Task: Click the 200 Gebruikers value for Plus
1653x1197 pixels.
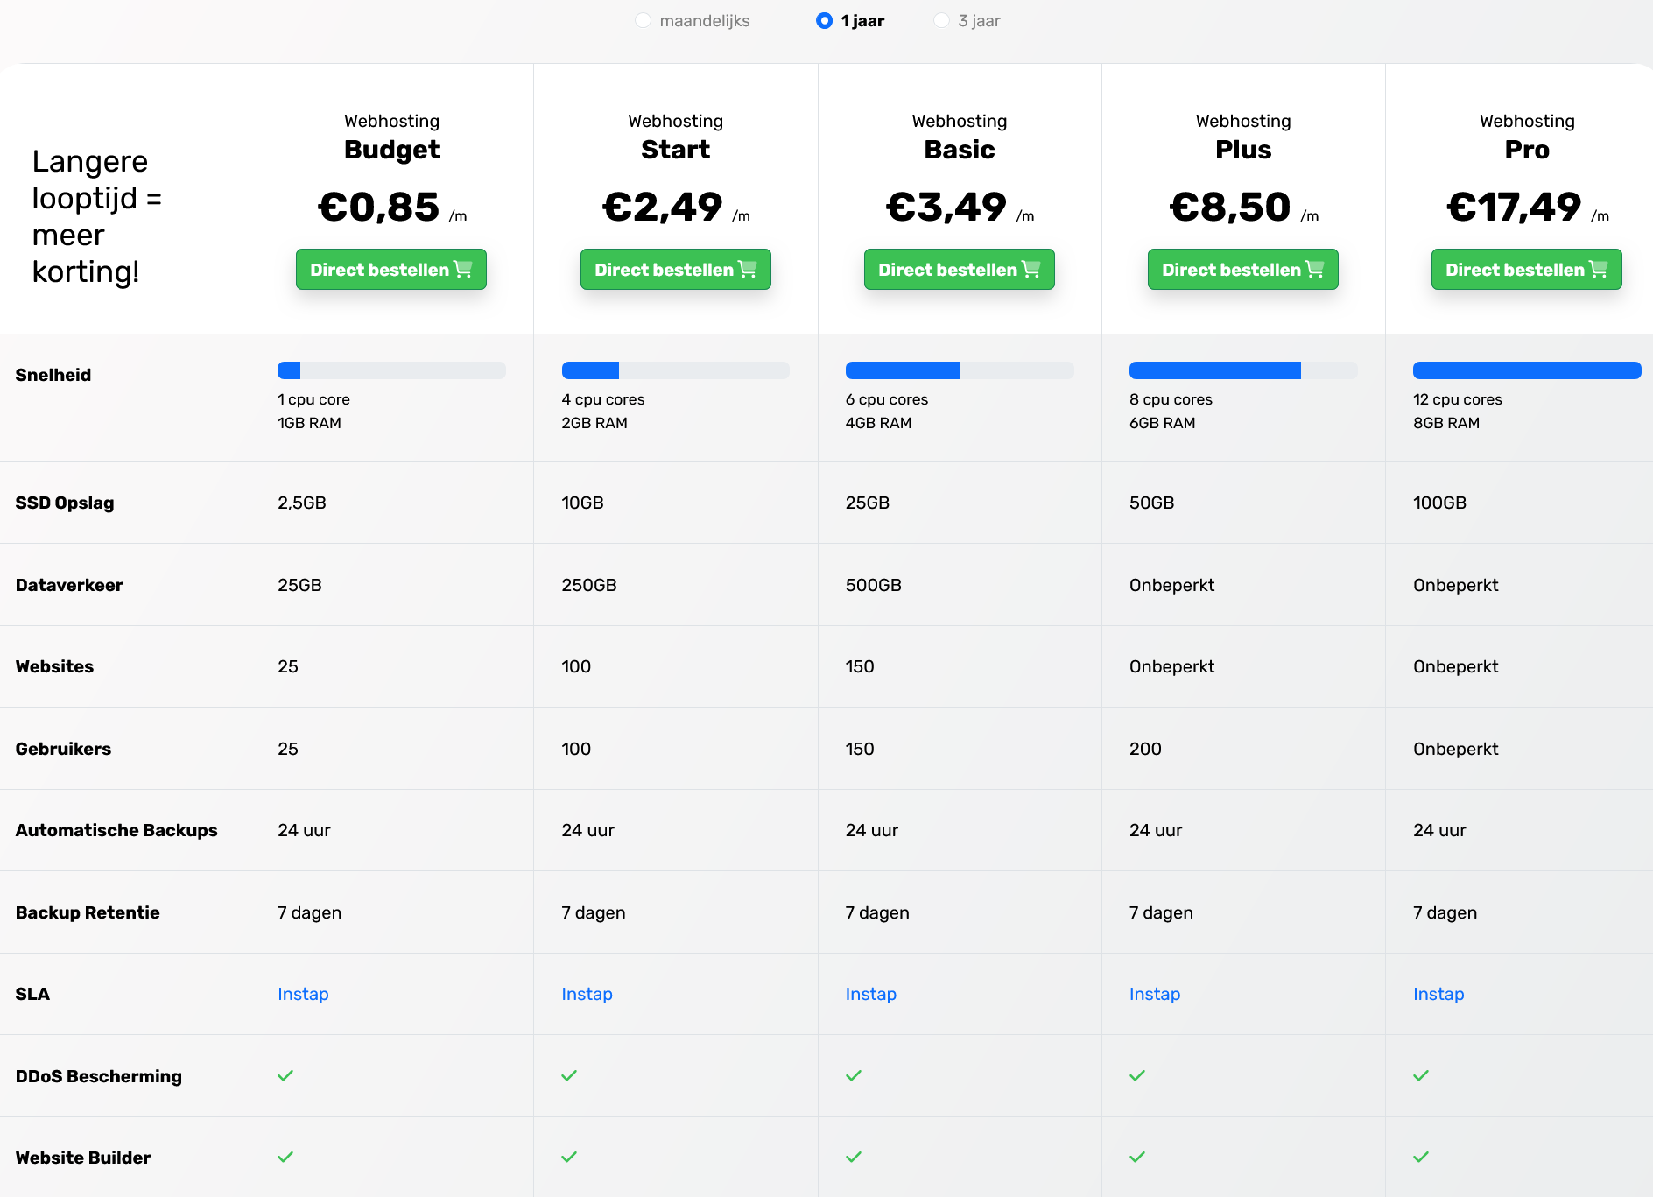Action: [1145, 749]
